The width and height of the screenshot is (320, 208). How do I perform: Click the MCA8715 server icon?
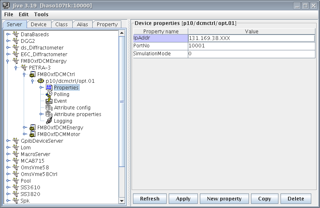click(16, 161)
